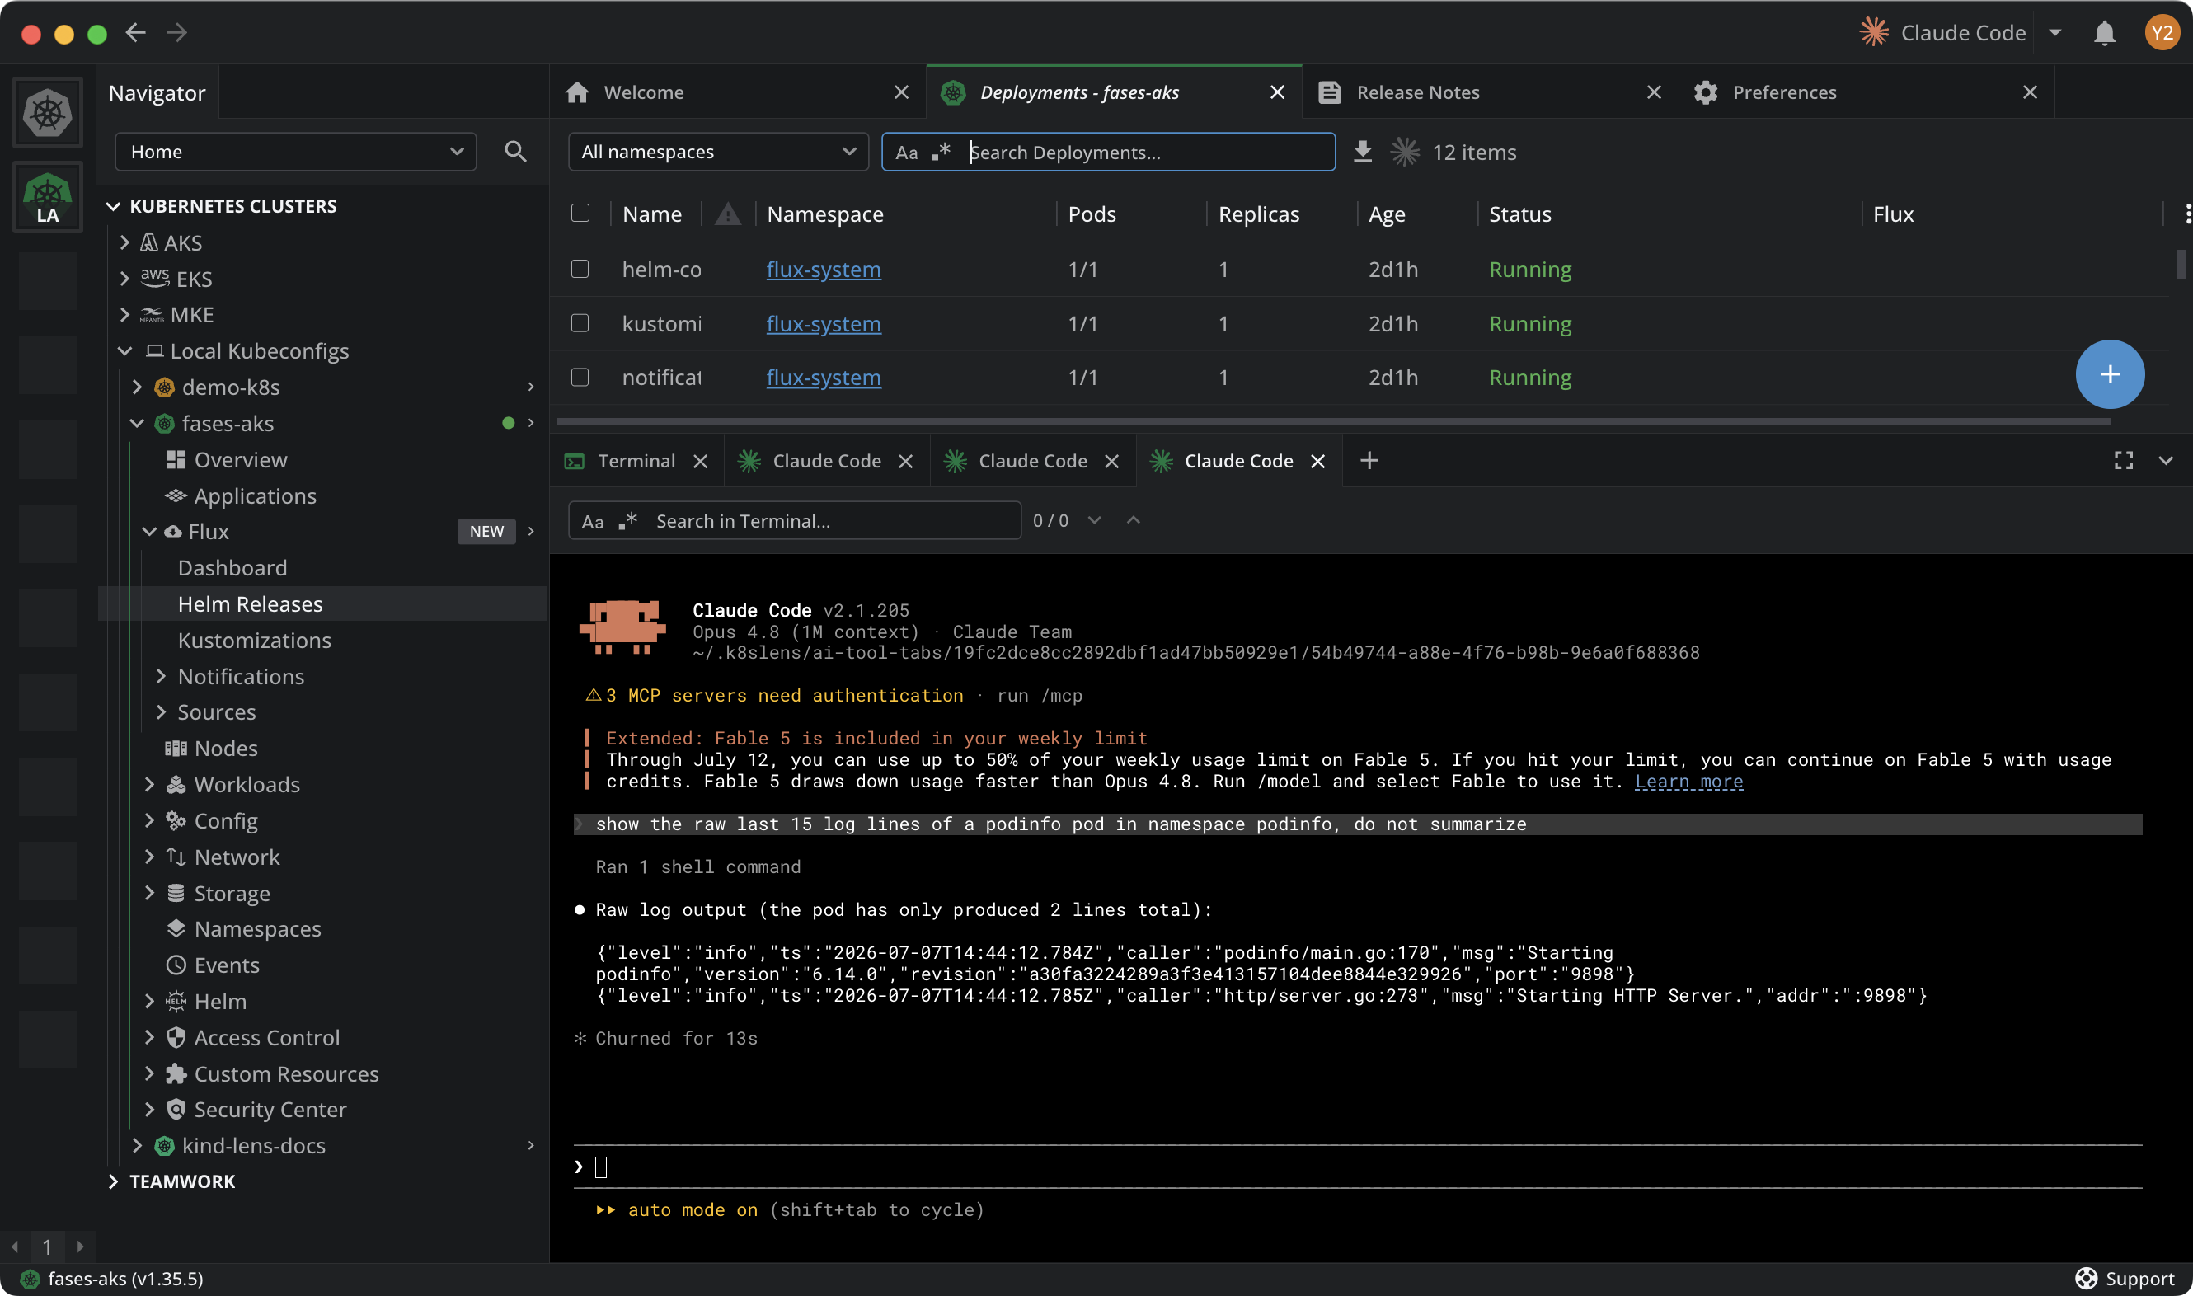Expand the TEAMWORK section
The image size is (2193, 1296).
pyautogui.click(x=114, y=1181)
